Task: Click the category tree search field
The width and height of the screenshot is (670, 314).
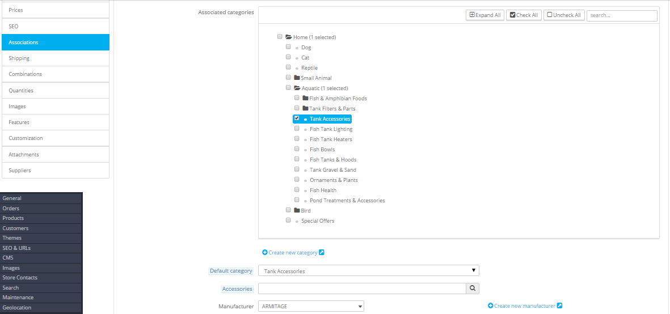Action: click(622, 15)
